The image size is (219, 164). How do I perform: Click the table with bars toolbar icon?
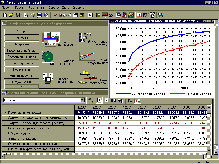[139, 15]
